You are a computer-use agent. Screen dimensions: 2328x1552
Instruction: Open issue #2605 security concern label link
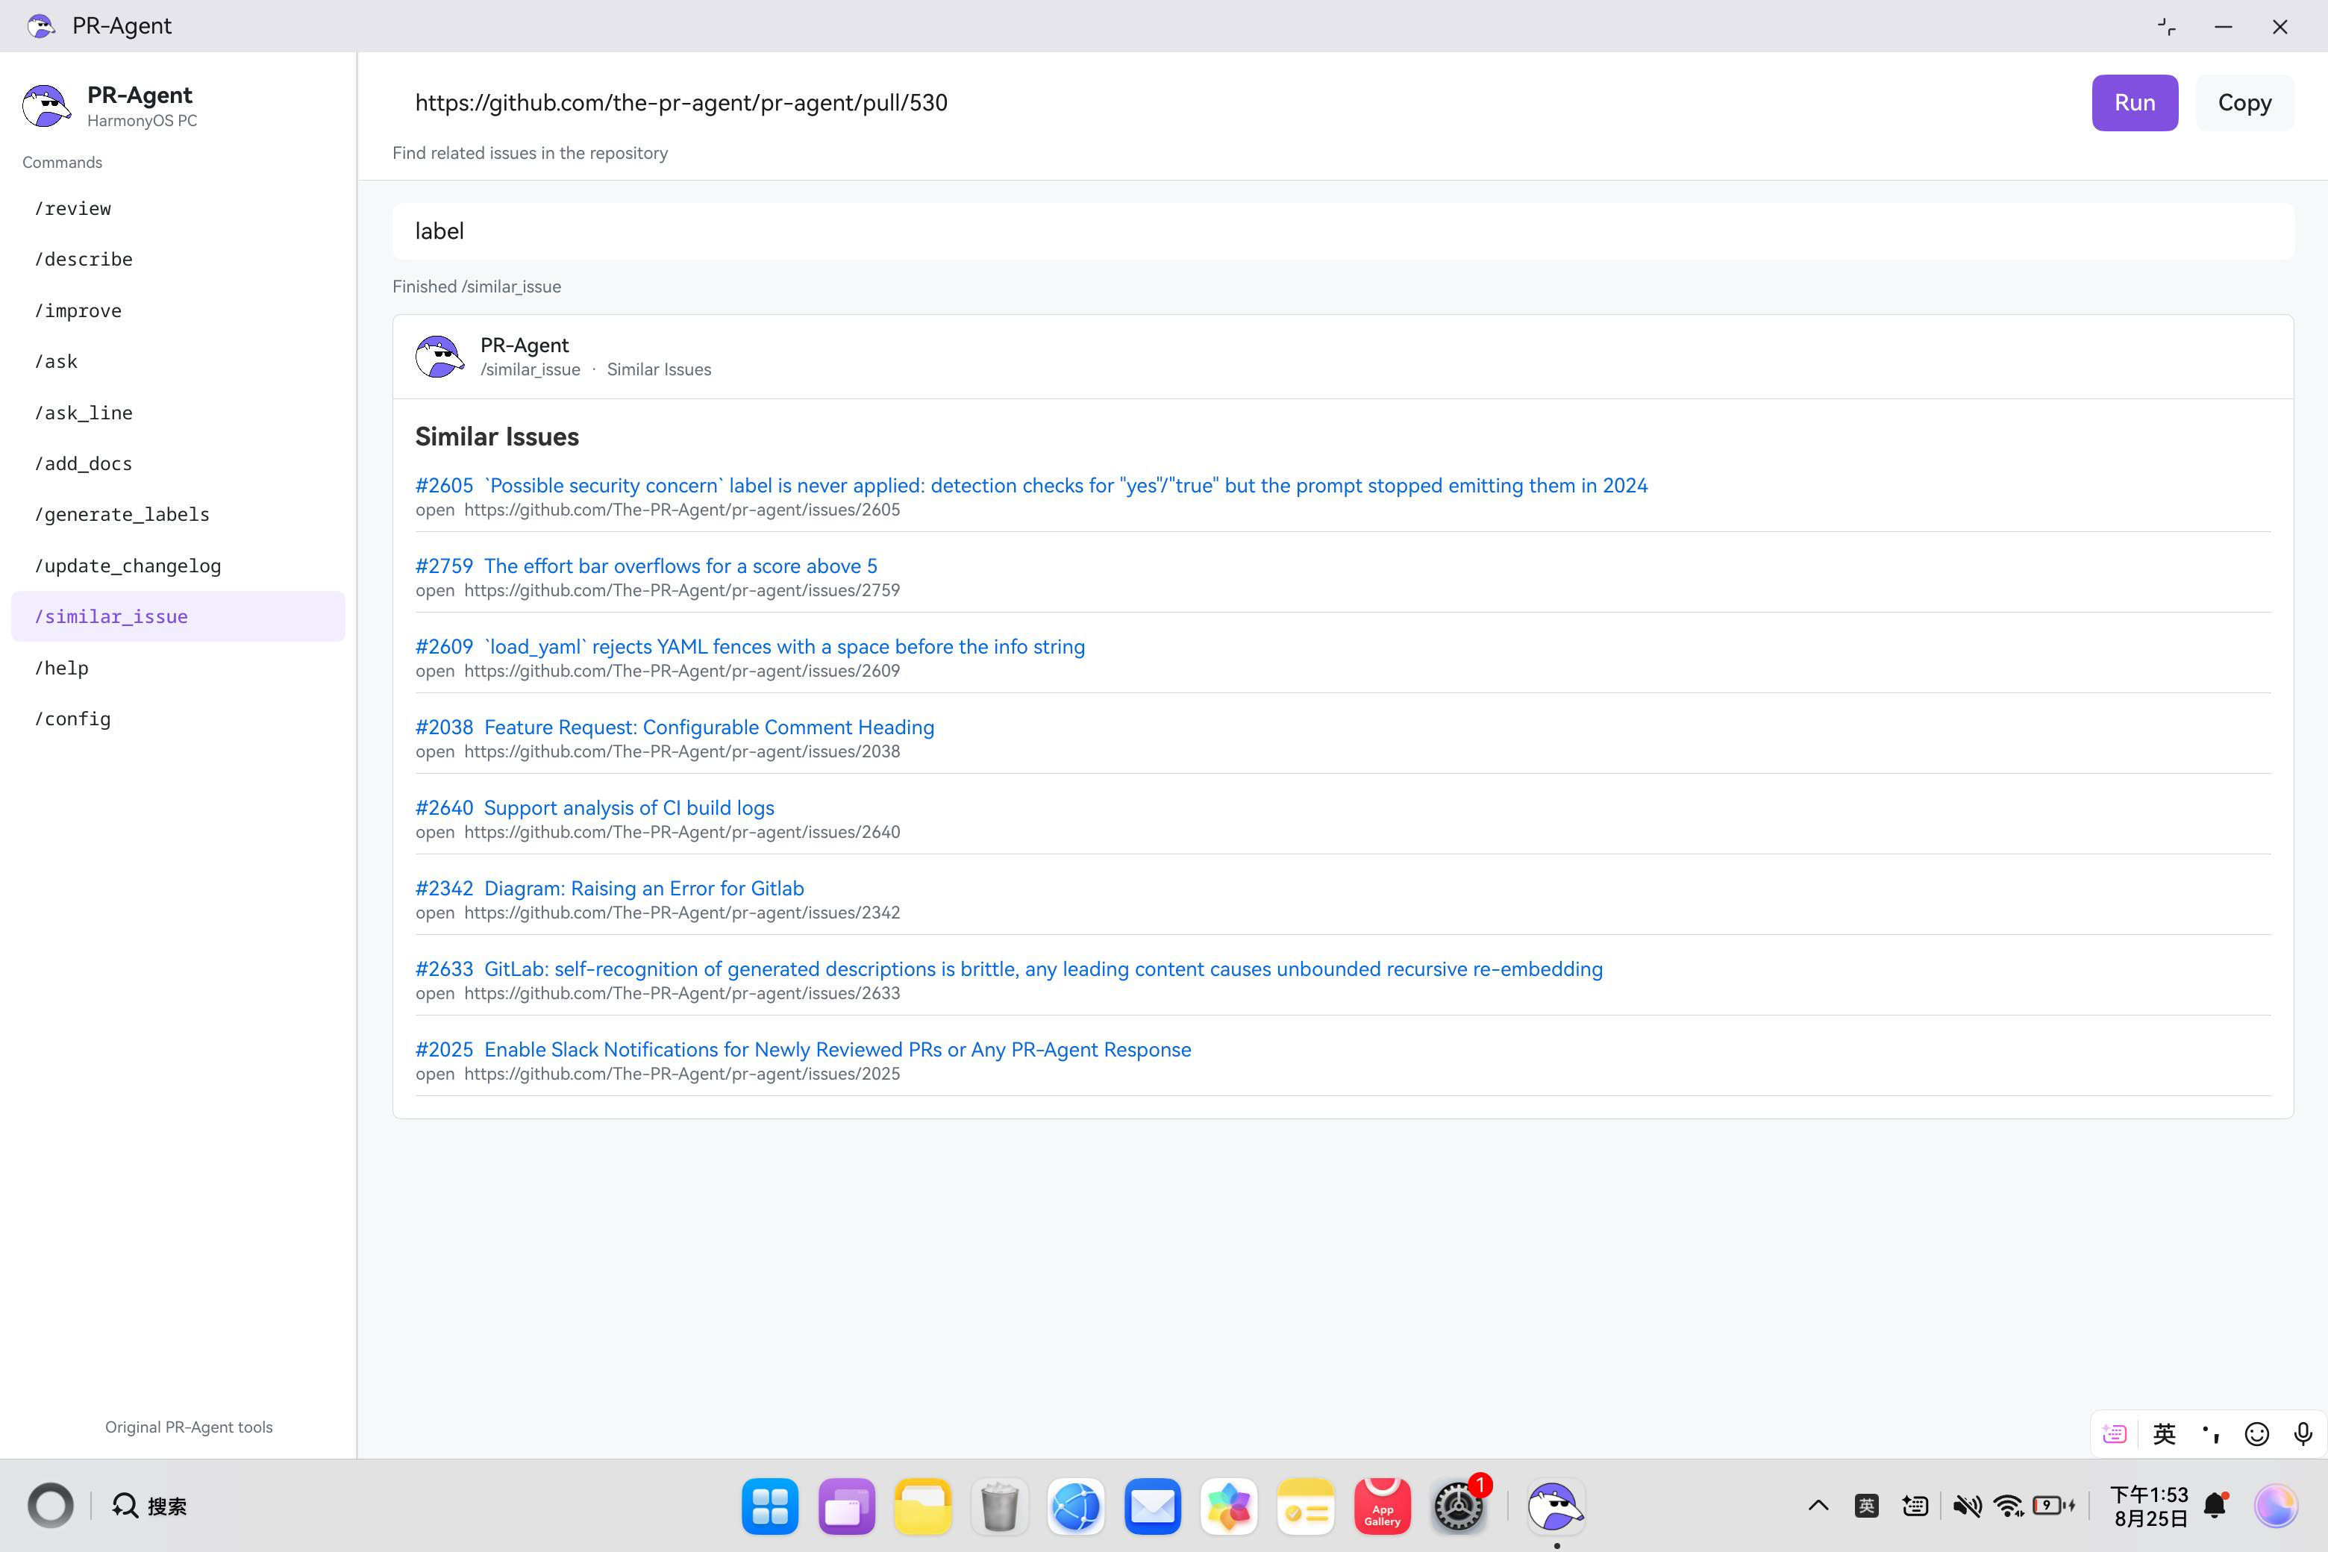[x=1031, y=485]
